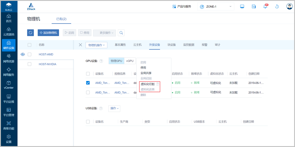
Task: Uncheck the first AMD GPU device checkbox
Action: (x=88, y=83)
